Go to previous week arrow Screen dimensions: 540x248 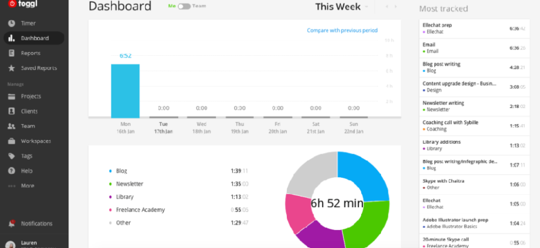pos(387,7)
